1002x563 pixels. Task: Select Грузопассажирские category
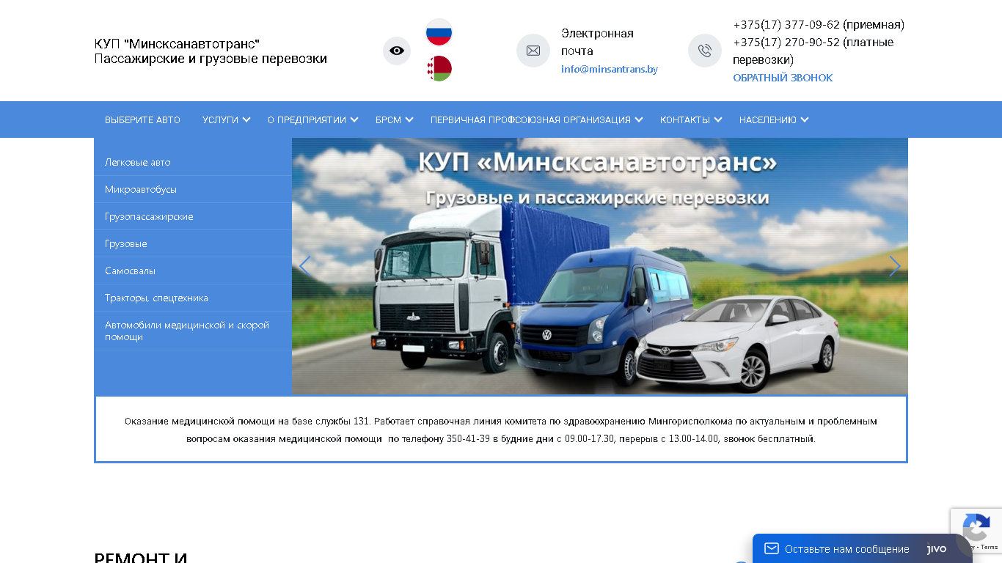tap(193, 216)
